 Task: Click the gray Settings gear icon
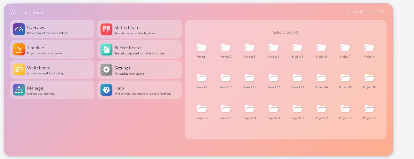click(106, 70)
